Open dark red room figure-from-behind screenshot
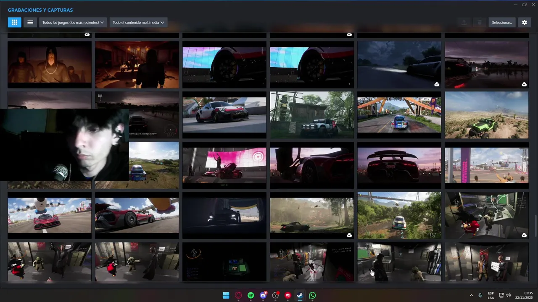Image resolution: width=538 pixels, height=302 pixels. click(x=137, y=65)
